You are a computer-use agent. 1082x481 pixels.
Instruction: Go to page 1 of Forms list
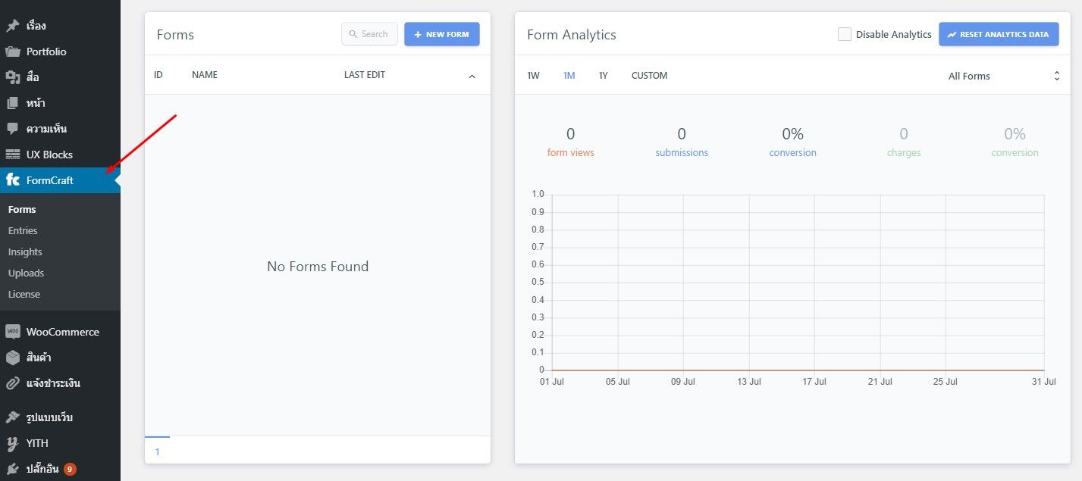tap(158, 451)
